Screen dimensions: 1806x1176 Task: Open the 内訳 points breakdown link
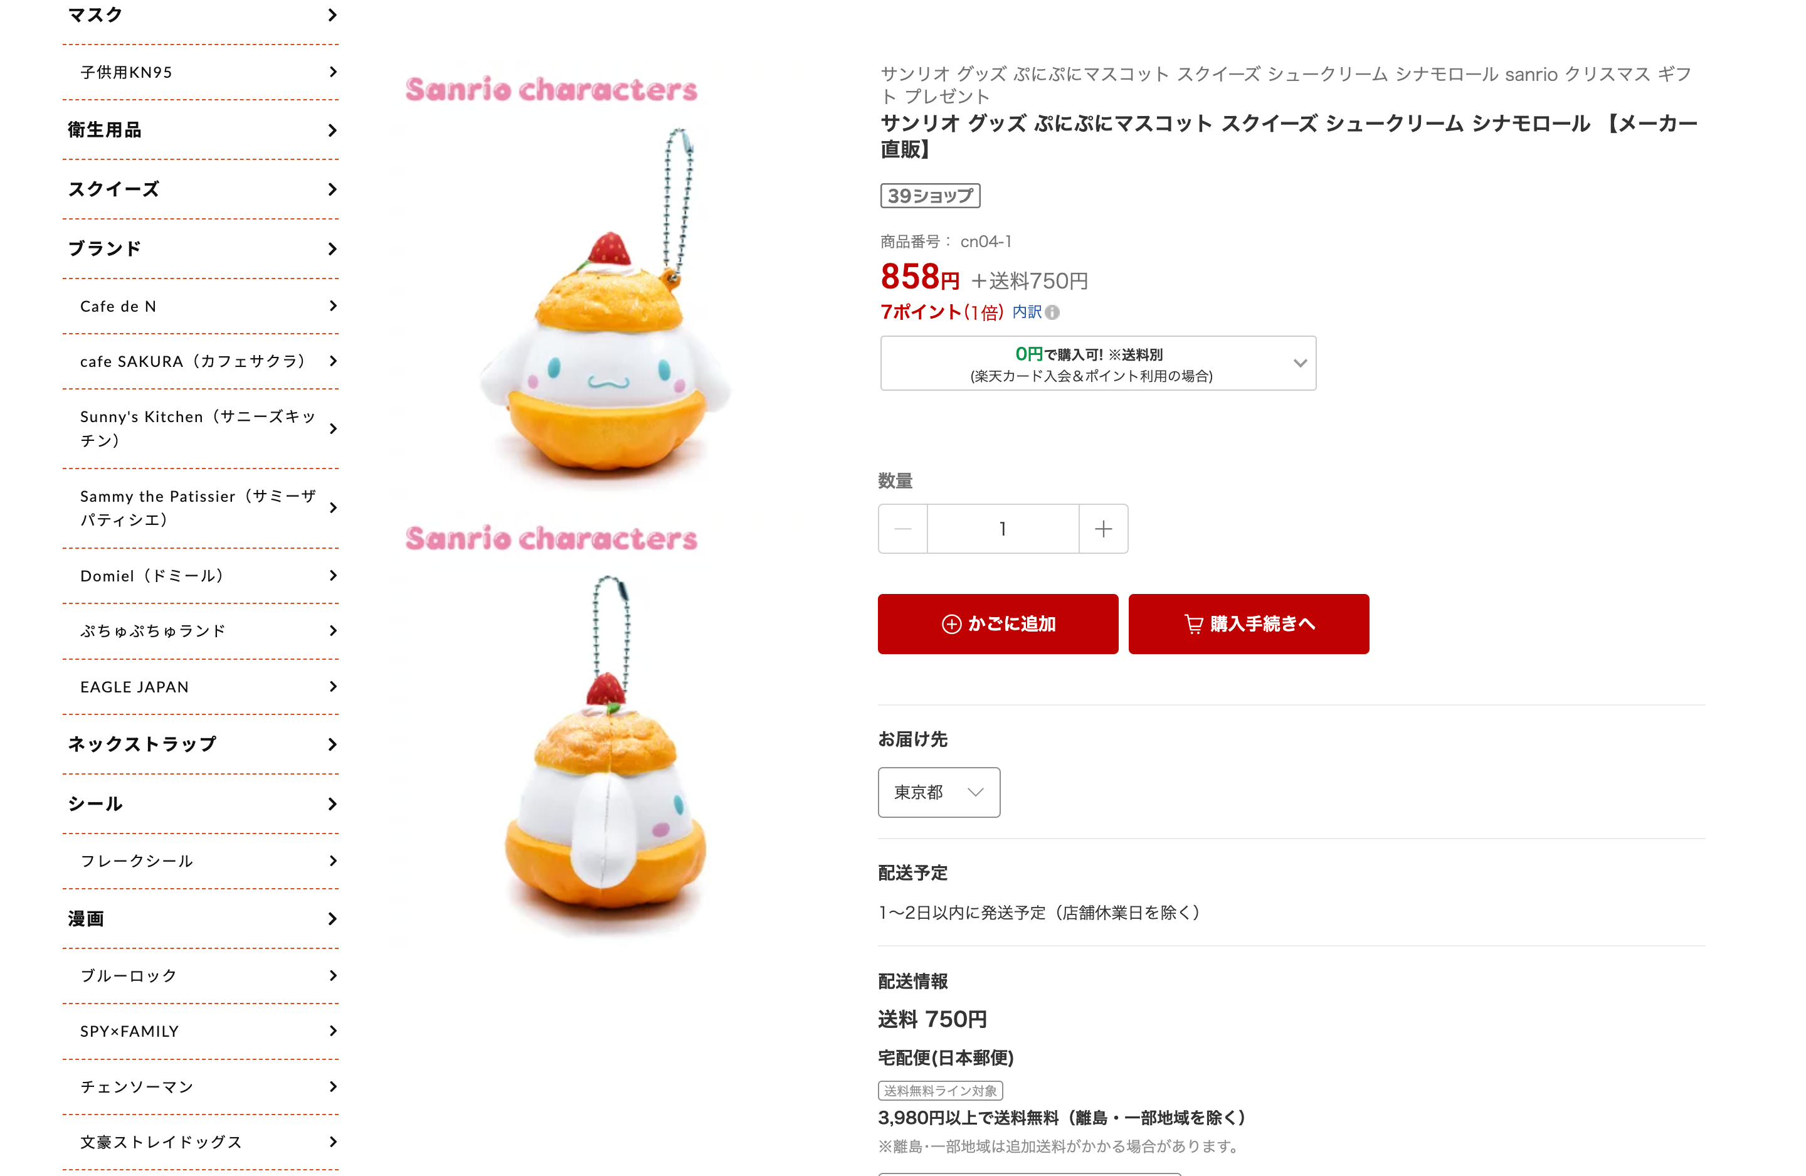(1027, 312)
